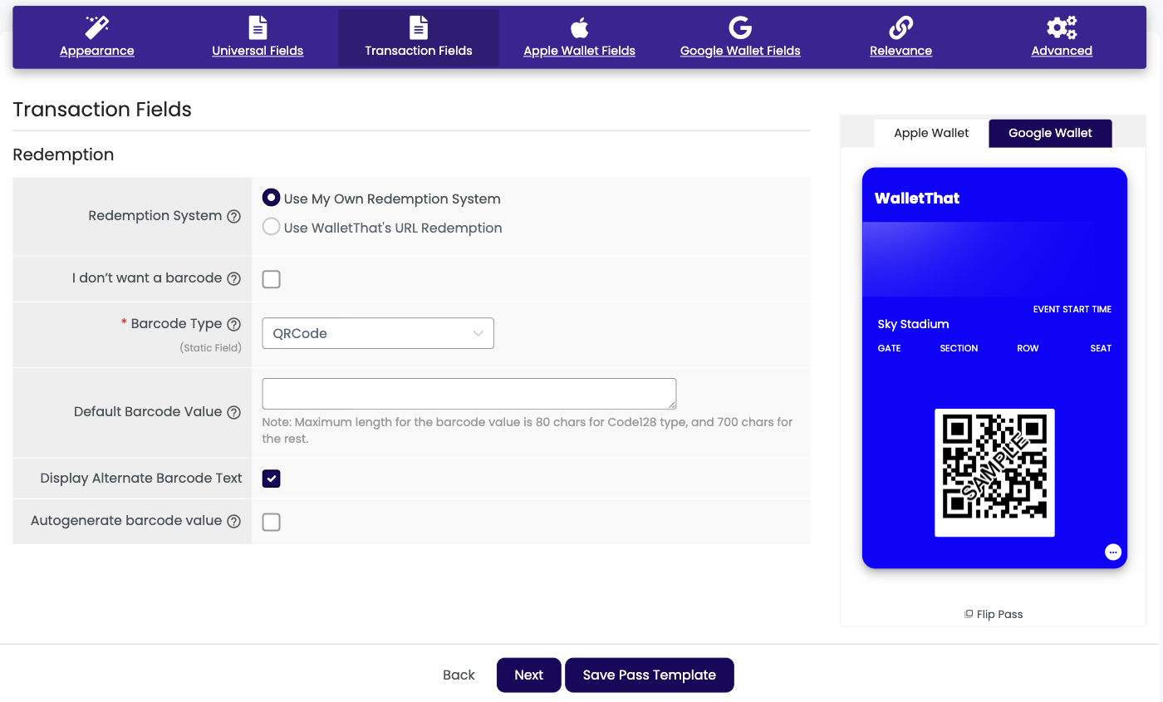Switch to the Advanced tab
This screenshot has width=1163, height=702.
pyautogui.click(x=1062, y=39)
